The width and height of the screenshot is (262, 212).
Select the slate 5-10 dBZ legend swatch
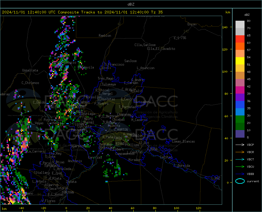coord(240,134)
